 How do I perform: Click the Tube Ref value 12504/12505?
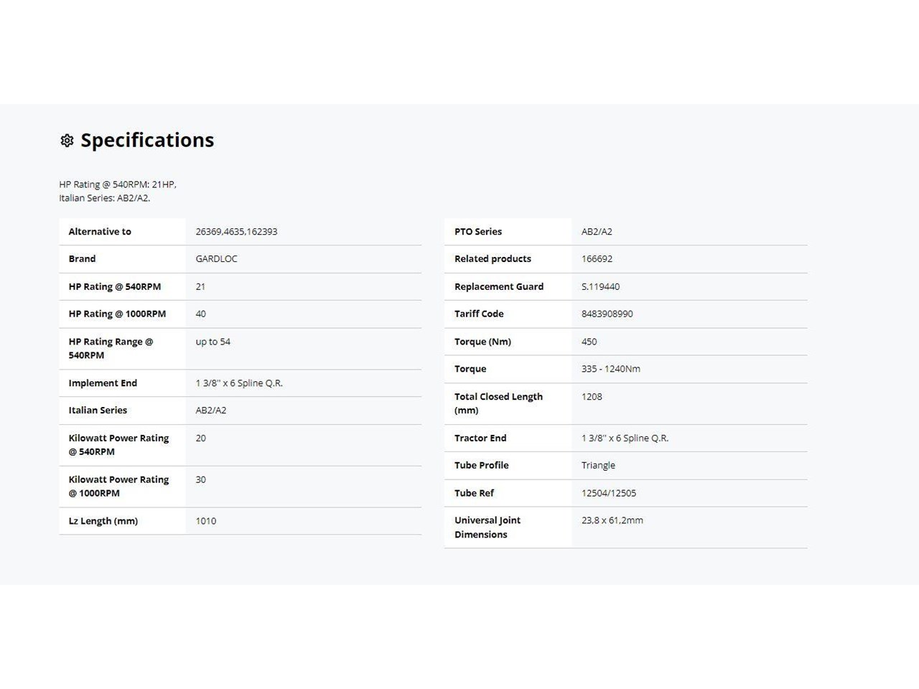click(608, 493)
